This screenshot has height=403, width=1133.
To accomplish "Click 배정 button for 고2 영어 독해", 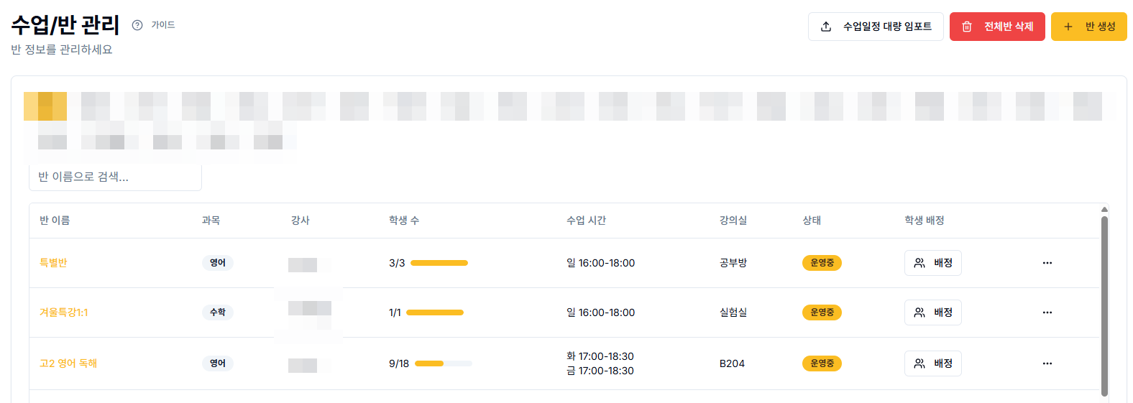I will pyautogui.click(x=932, y=363).
